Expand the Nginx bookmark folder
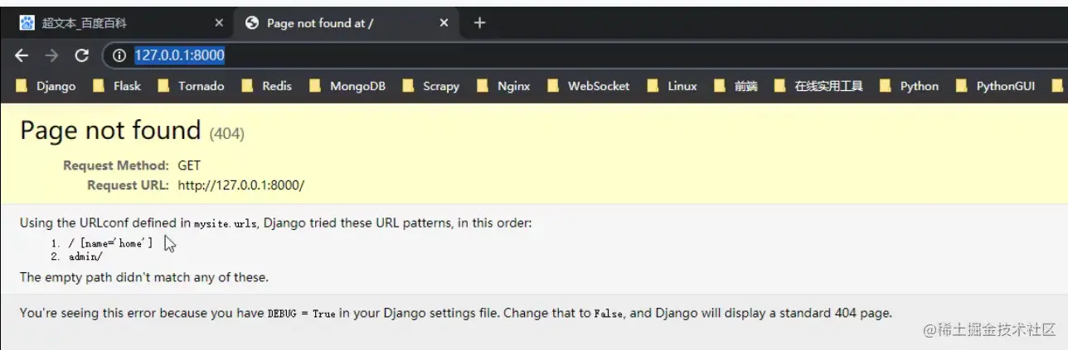The width and height of the screenshot is (1068, 350). point(504,86)
